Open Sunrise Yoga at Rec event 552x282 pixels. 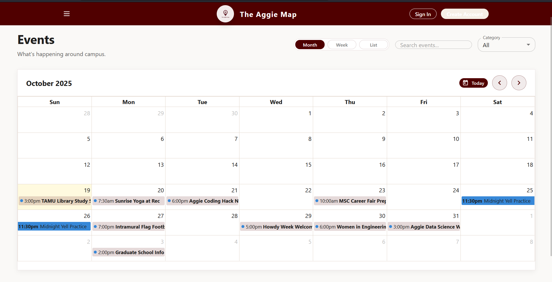pos(129,201)
